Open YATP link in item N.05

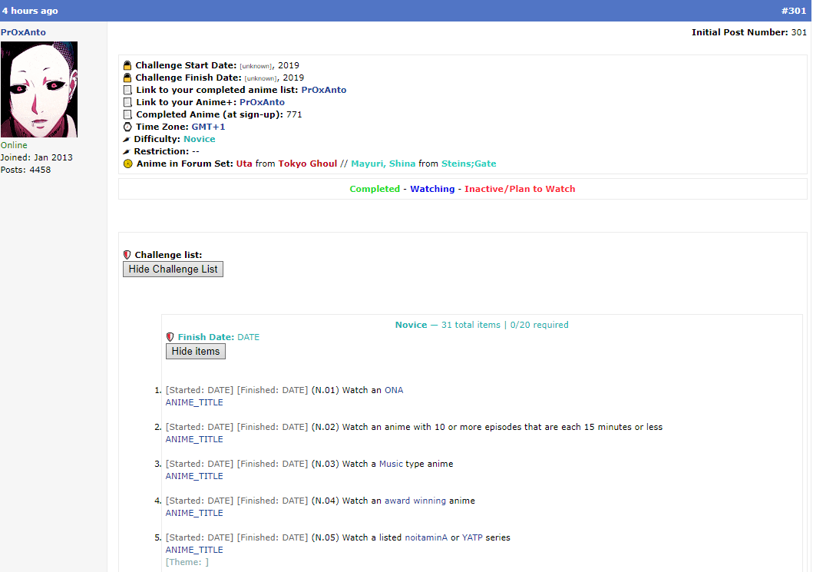[x=472, y=537]
